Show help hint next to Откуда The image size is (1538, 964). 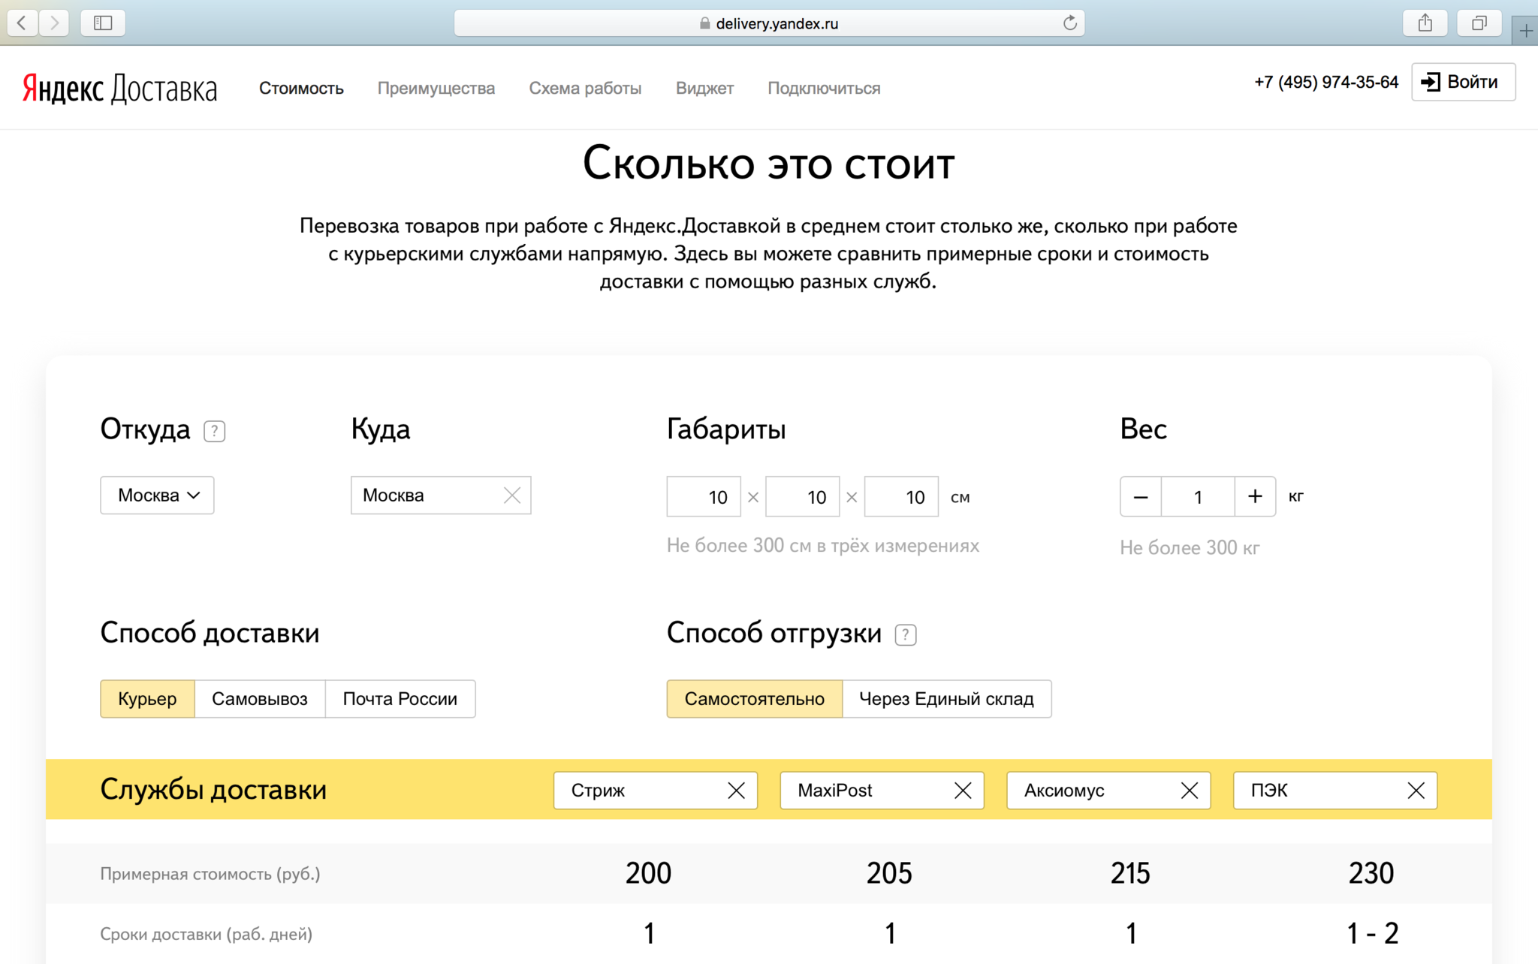point(214,431)
